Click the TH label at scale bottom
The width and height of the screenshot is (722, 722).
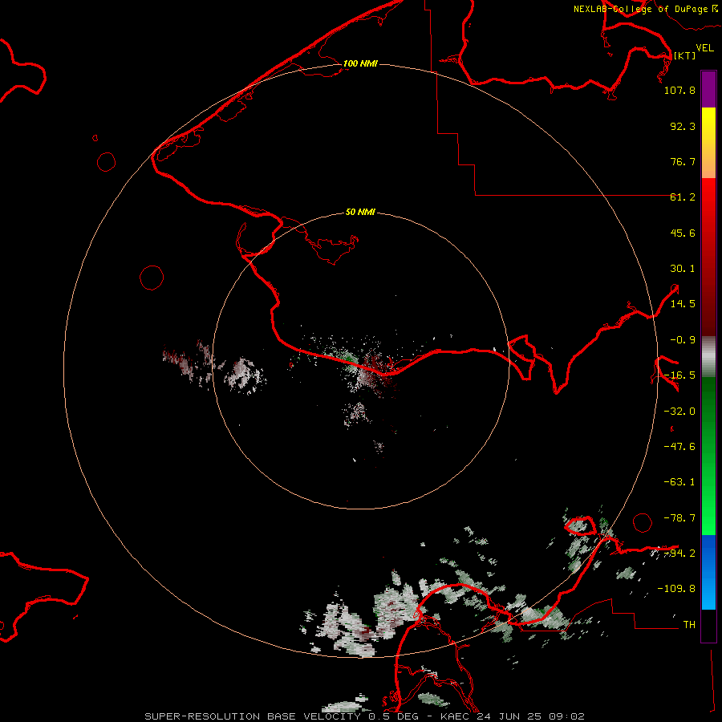coord(689,625)
